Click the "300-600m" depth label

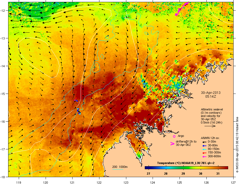tap(214, 156)
